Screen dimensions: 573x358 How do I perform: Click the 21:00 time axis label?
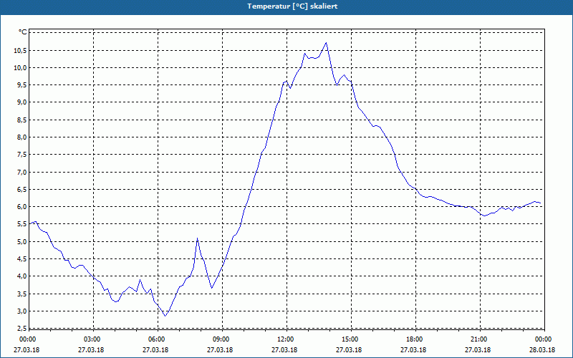pyautogui.click(x=480, y=339)
